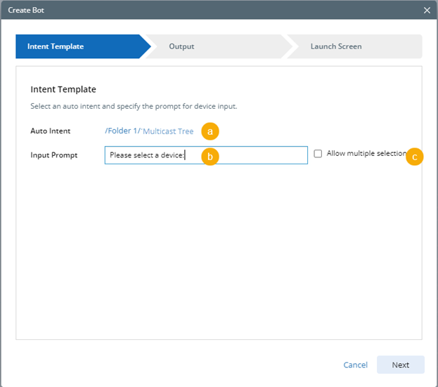This screenshot has width=438, height=387.
Task: Click the "Select an auto intent" description text
Action: point(134,107)
